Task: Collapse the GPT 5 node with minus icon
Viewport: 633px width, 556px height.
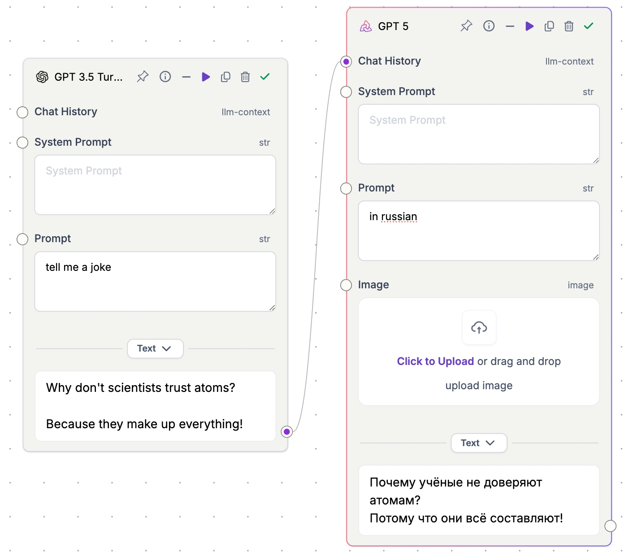Action: (x=510, y=26)
